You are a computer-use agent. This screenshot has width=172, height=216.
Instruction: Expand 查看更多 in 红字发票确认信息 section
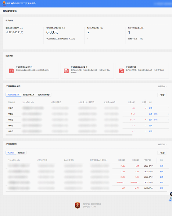click(162, 86)
